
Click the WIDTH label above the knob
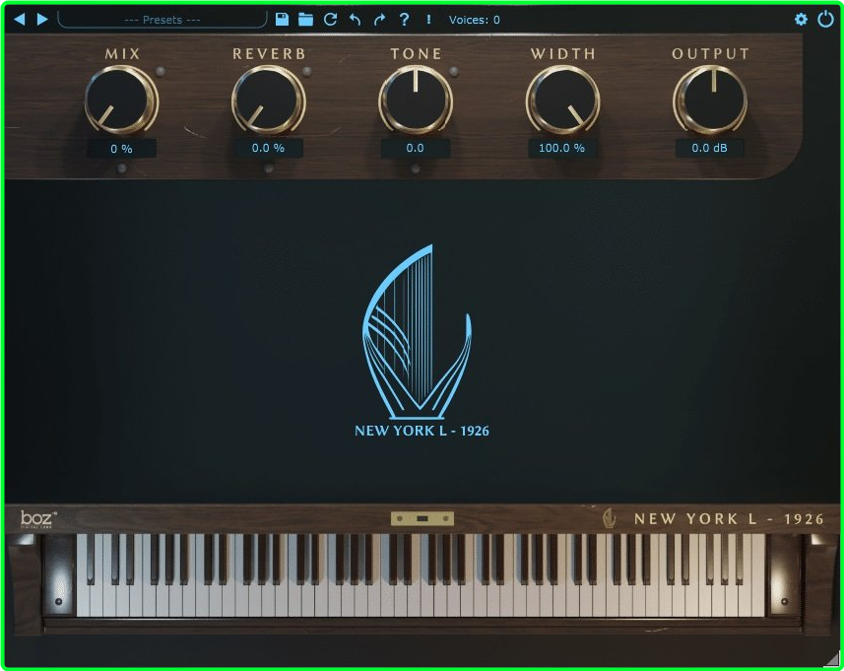(x=563, y=54)
